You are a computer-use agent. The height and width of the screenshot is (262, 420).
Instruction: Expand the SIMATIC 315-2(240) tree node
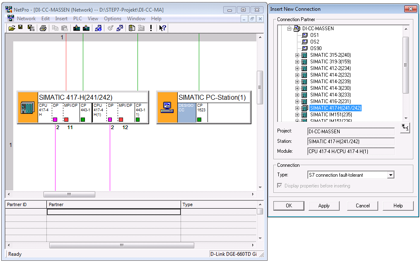[297, 55]
